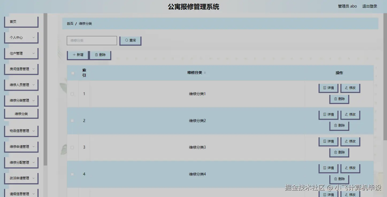Screen dimensions: 387x197
Task: Click 修改 for 维修分类4 row
Action: click(350, 168)
